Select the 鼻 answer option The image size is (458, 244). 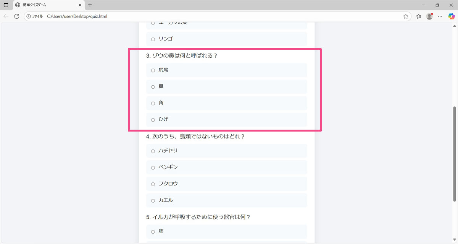[153, 87]
